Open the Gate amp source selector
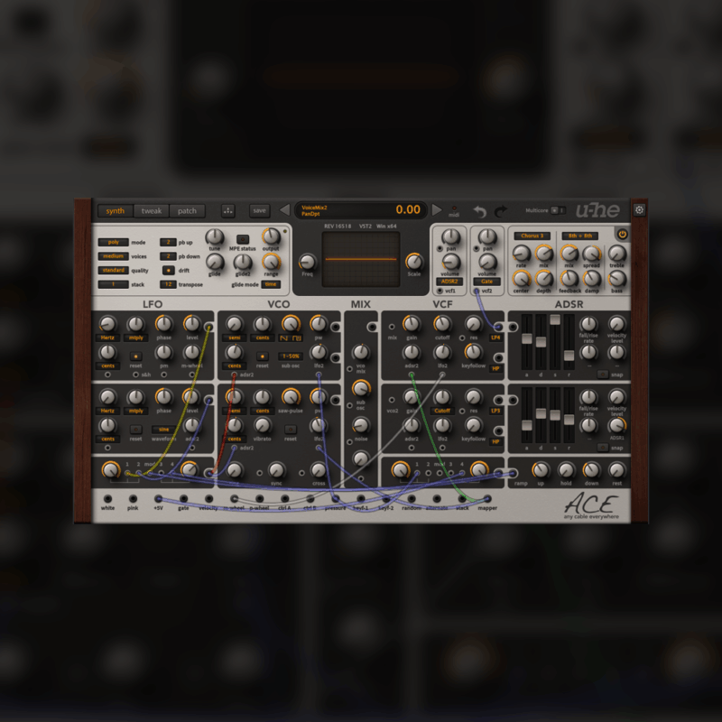722x722 pixels. pos(486,282)
